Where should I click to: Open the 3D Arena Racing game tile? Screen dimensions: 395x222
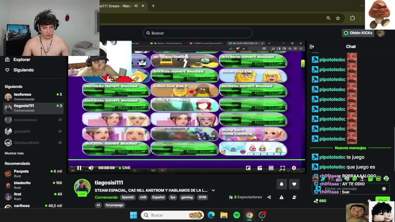185,61
